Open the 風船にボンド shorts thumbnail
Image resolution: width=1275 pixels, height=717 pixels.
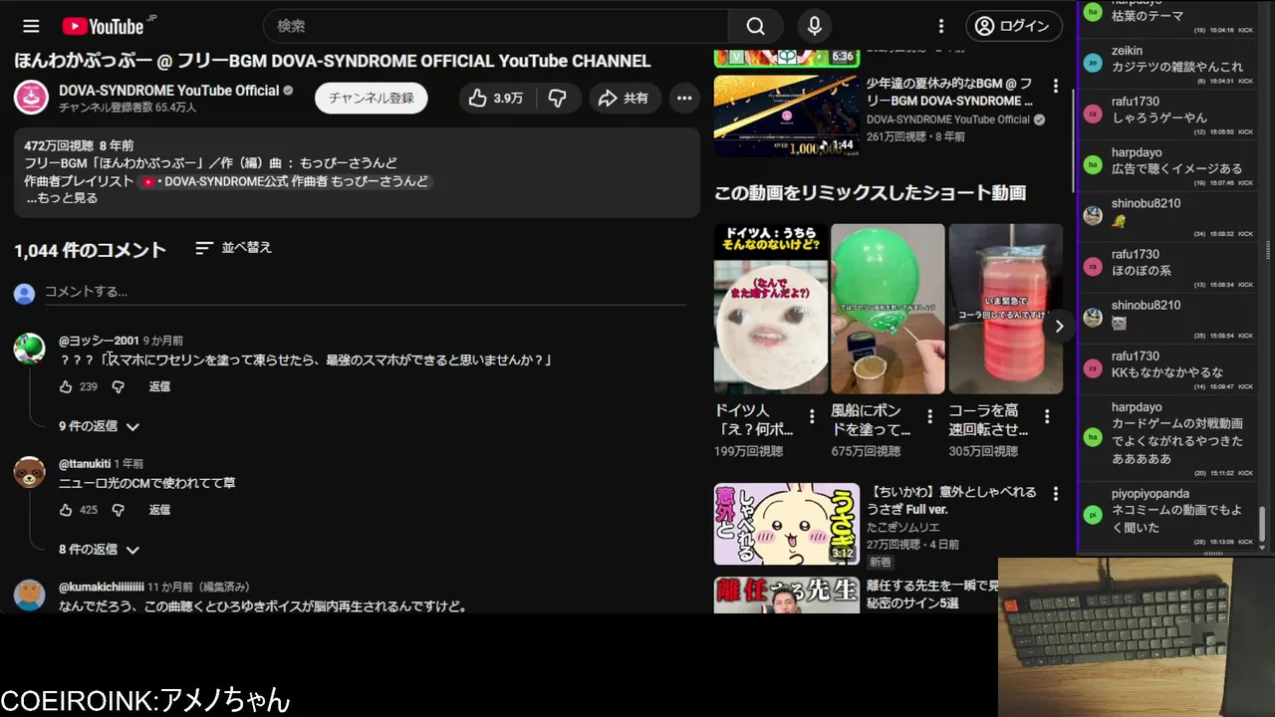pos(888,309)
